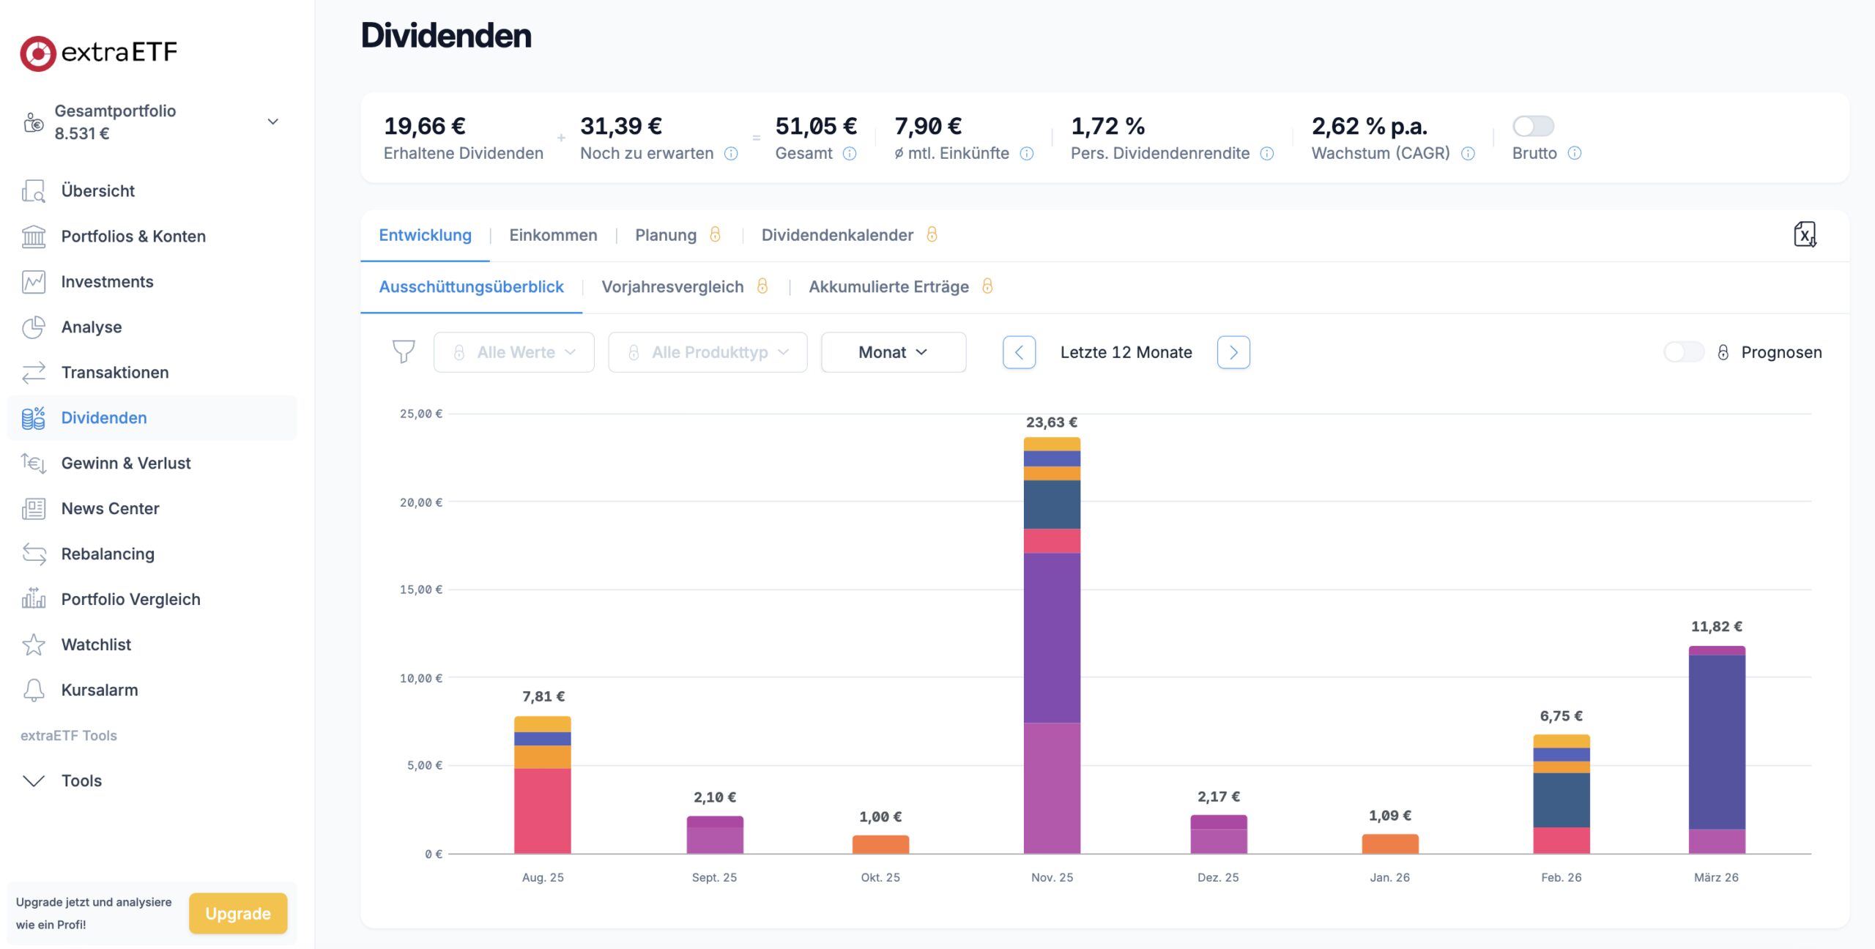Show info for Wachstum (CAGR)

[1468, 153]
